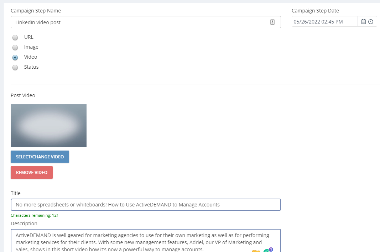The image size is (380, 252).
Task: Select the Video radio button
Action: (x=15, y=57)
